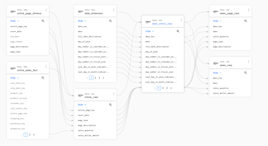Select promotion_key column in online_sales_fact
This screenshot has height=146, width=268.
(17, 129)
